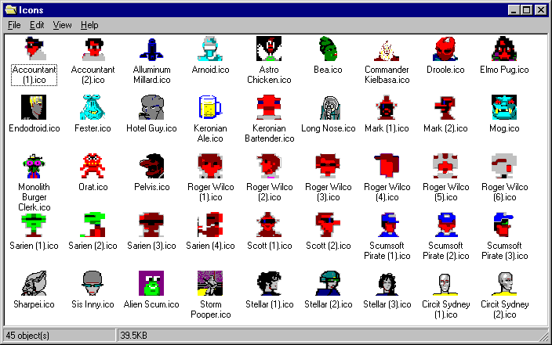The height and width of the screenshot is (345, 552).
Task: Select the Scott (1).ico icon
Action: [269, 225]
